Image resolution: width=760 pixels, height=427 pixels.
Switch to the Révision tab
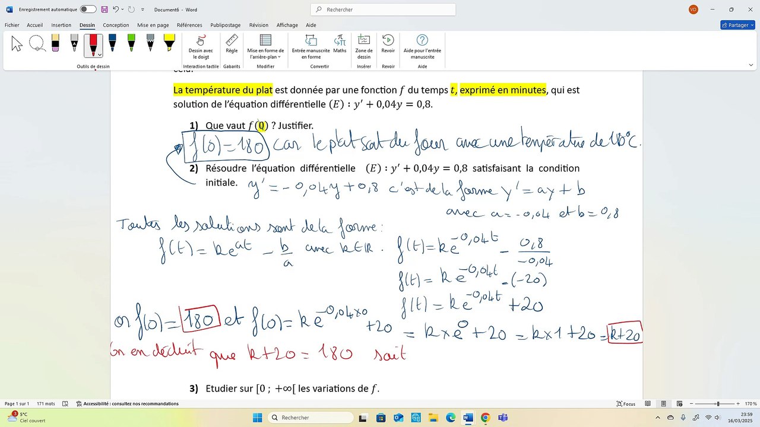pyautogui.click(x=258, y=25)
